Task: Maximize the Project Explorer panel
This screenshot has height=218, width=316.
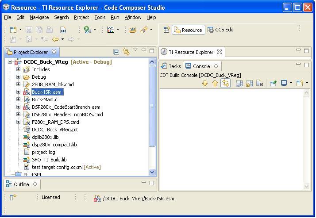Action: 152,51
